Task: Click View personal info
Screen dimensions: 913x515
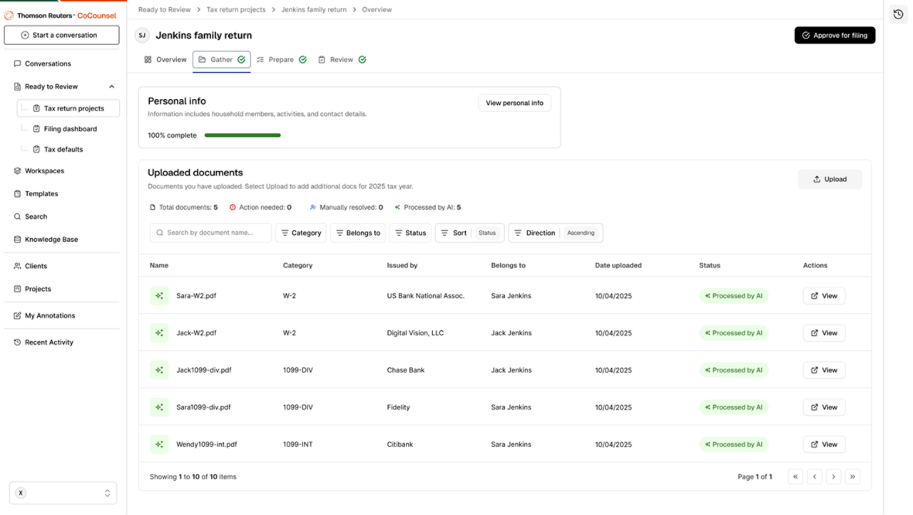Action: click(514, 102)
